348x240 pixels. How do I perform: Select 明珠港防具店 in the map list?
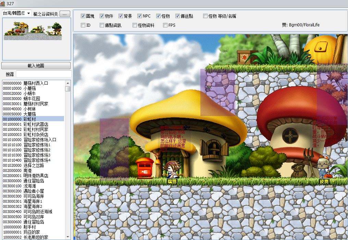tap(36, 176)
